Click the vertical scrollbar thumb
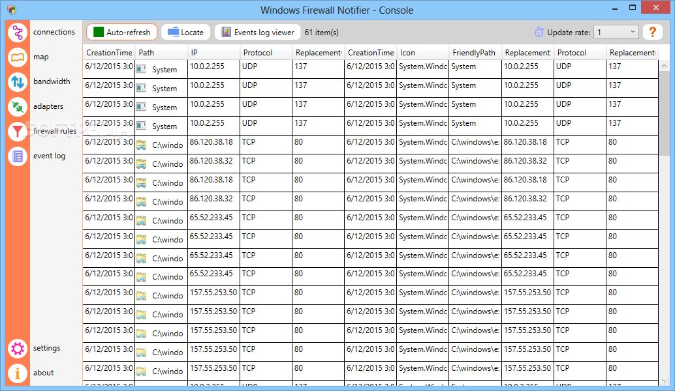The height and width of the screenshot is (391, 675). [x=665, y=113]
